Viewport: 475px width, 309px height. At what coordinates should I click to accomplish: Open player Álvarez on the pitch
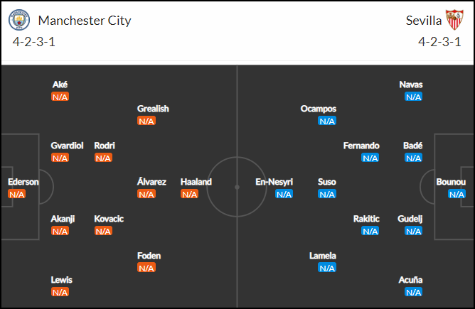[151, 182]
